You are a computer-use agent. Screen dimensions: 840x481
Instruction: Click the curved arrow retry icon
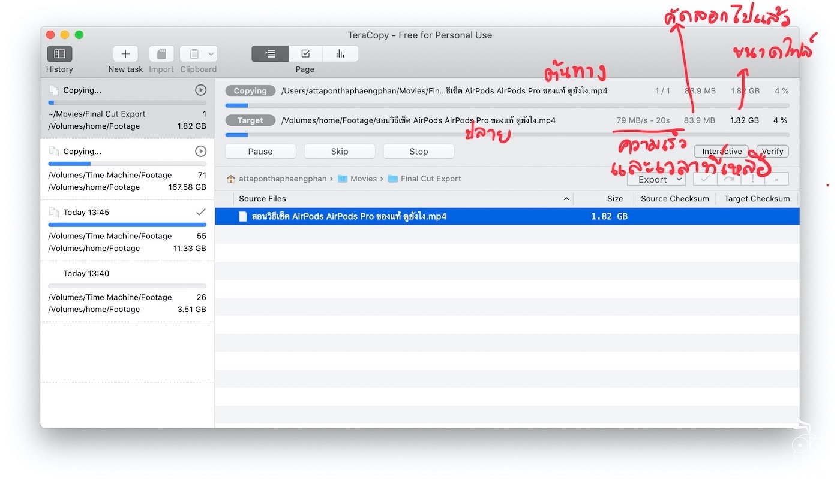tap(728, 179)
